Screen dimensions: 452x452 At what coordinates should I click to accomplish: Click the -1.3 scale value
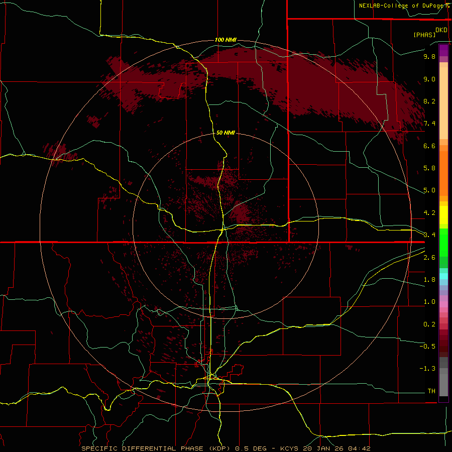coord(427,369)
